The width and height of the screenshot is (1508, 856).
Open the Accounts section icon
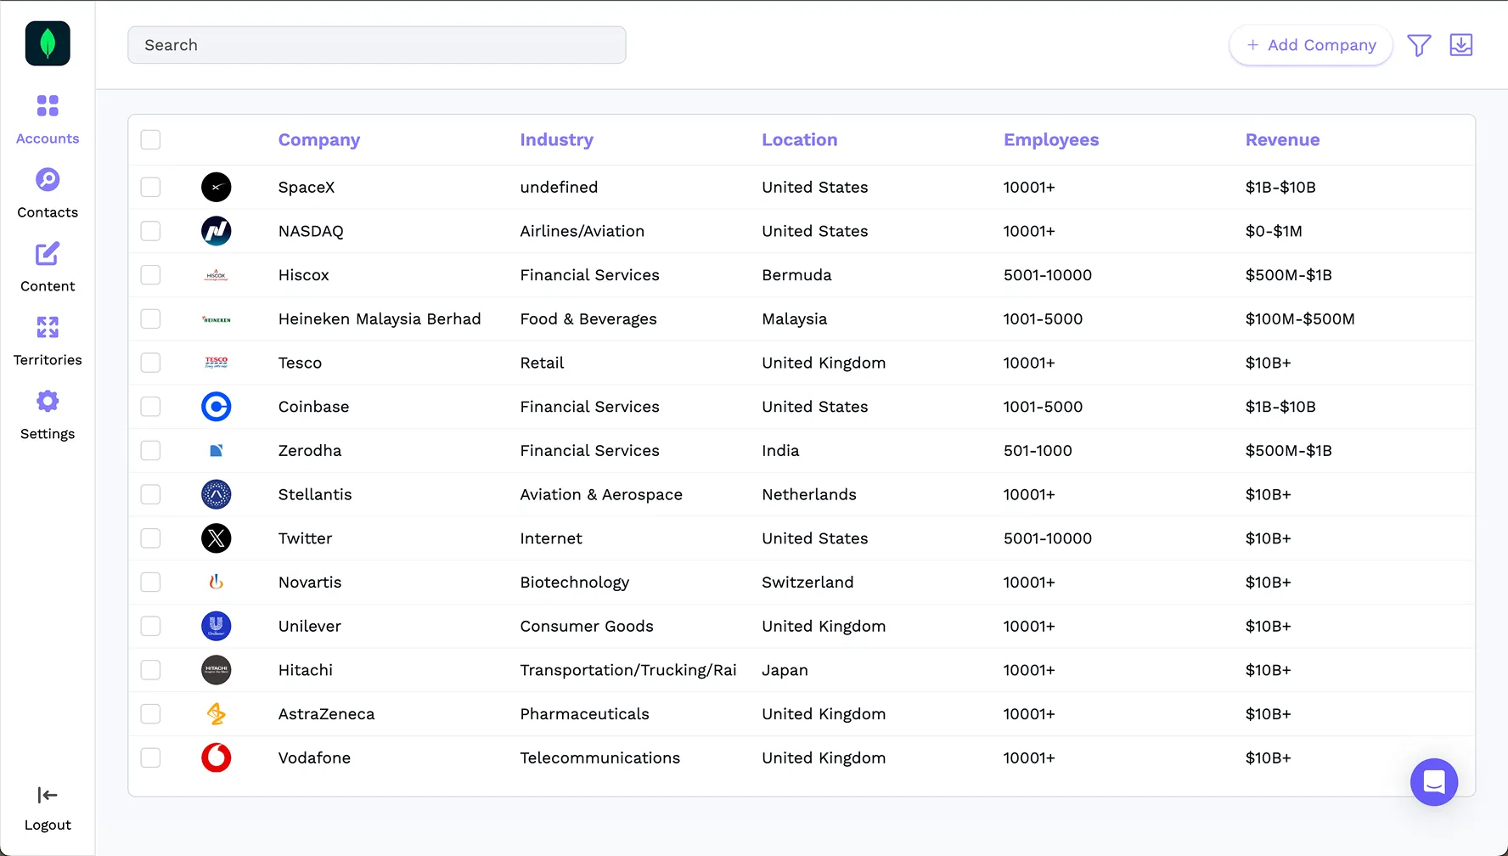pos(48,106)
